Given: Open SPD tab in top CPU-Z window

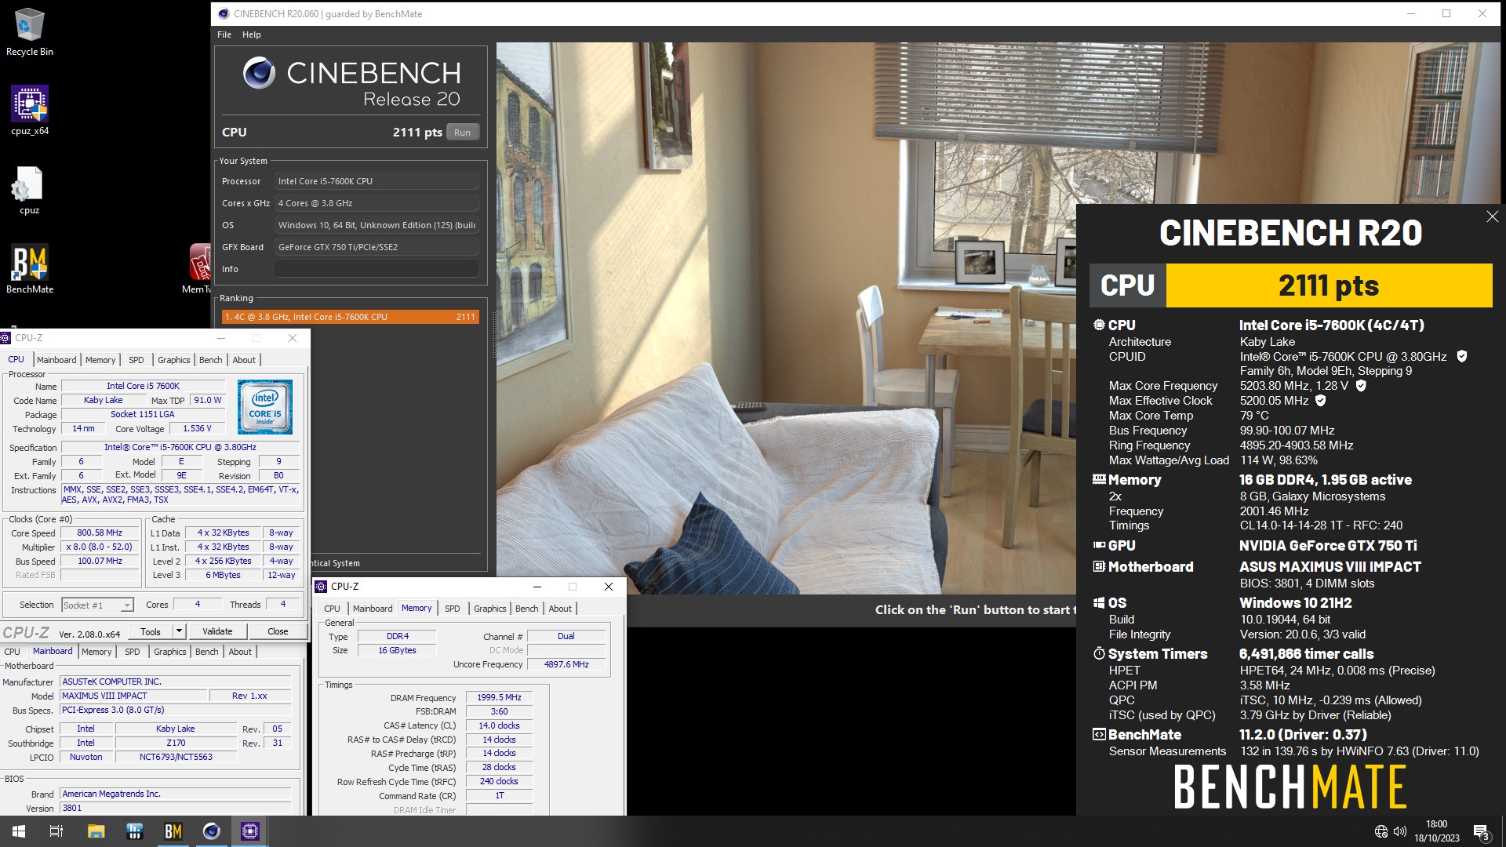Looking at the screenshot, I should (x=136, y=360).
